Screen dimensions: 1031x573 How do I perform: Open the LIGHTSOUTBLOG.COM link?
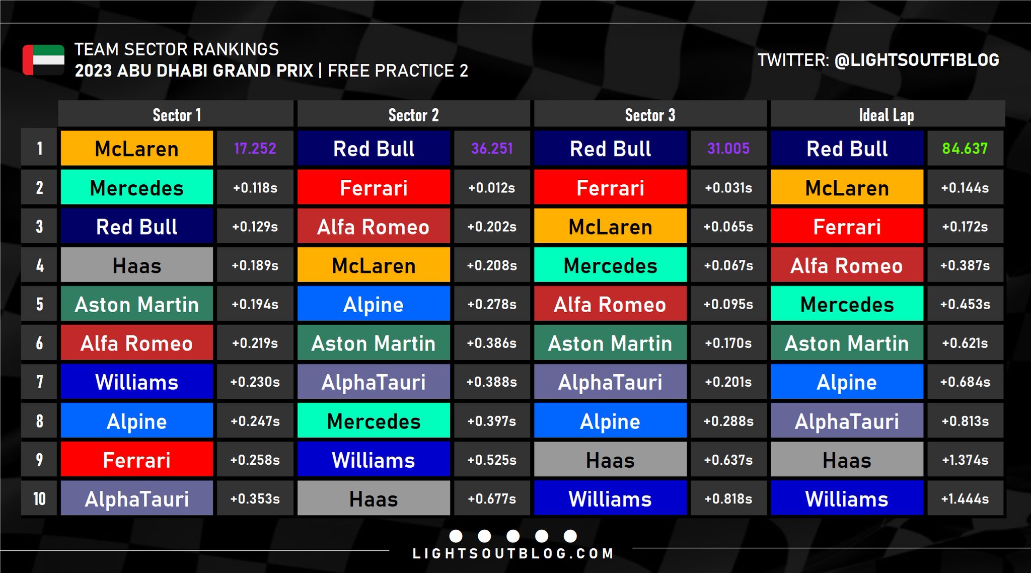(513, 554)
